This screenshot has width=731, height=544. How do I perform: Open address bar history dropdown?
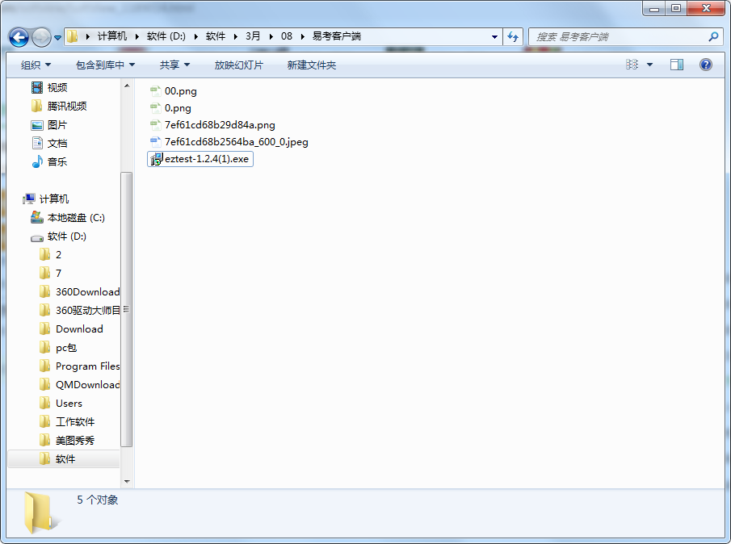pyautogui.click(x=494, y=36)
